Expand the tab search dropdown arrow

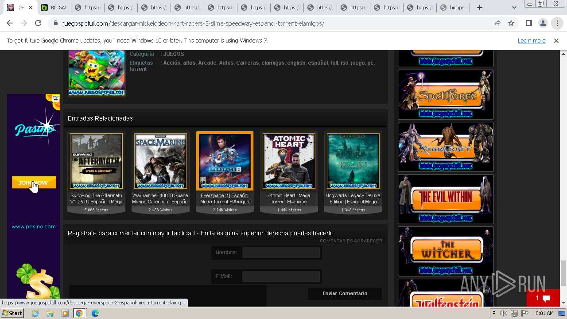[514, 8]
